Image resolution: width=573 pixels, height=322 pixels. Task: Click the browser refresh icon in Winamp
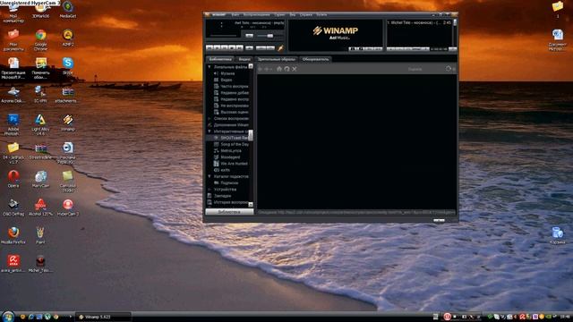[286, 69]
